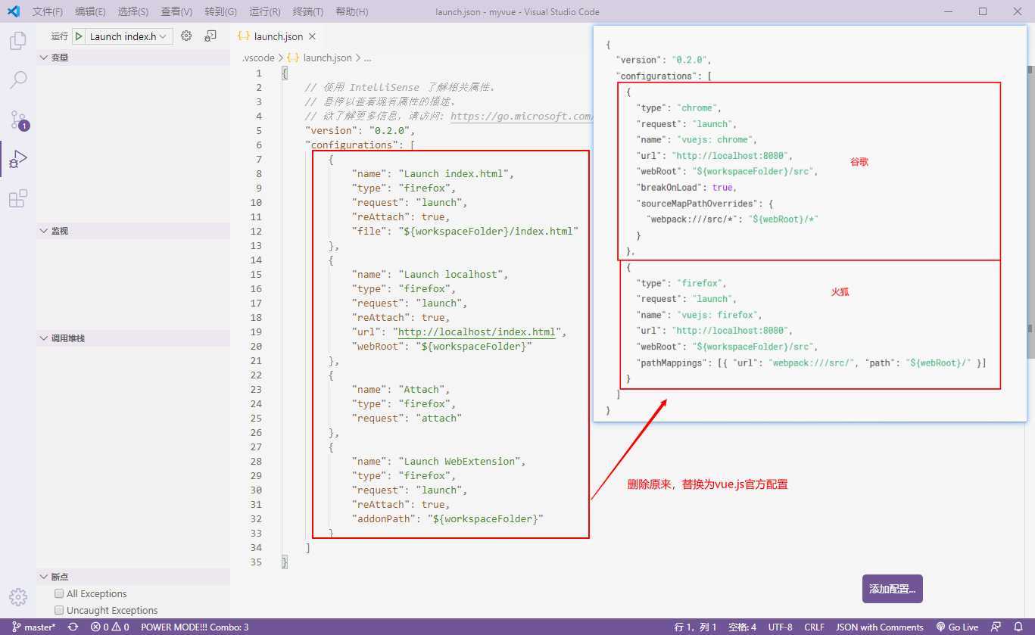Open launch.json via the gear icon

coord(186,36)
